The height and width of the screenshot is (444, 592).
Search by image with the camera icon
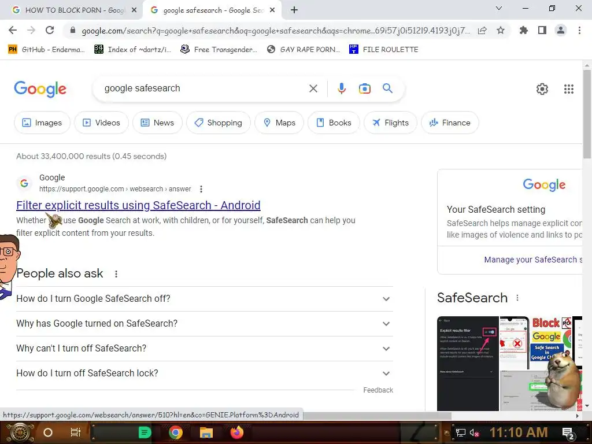[x=365, y=88]
